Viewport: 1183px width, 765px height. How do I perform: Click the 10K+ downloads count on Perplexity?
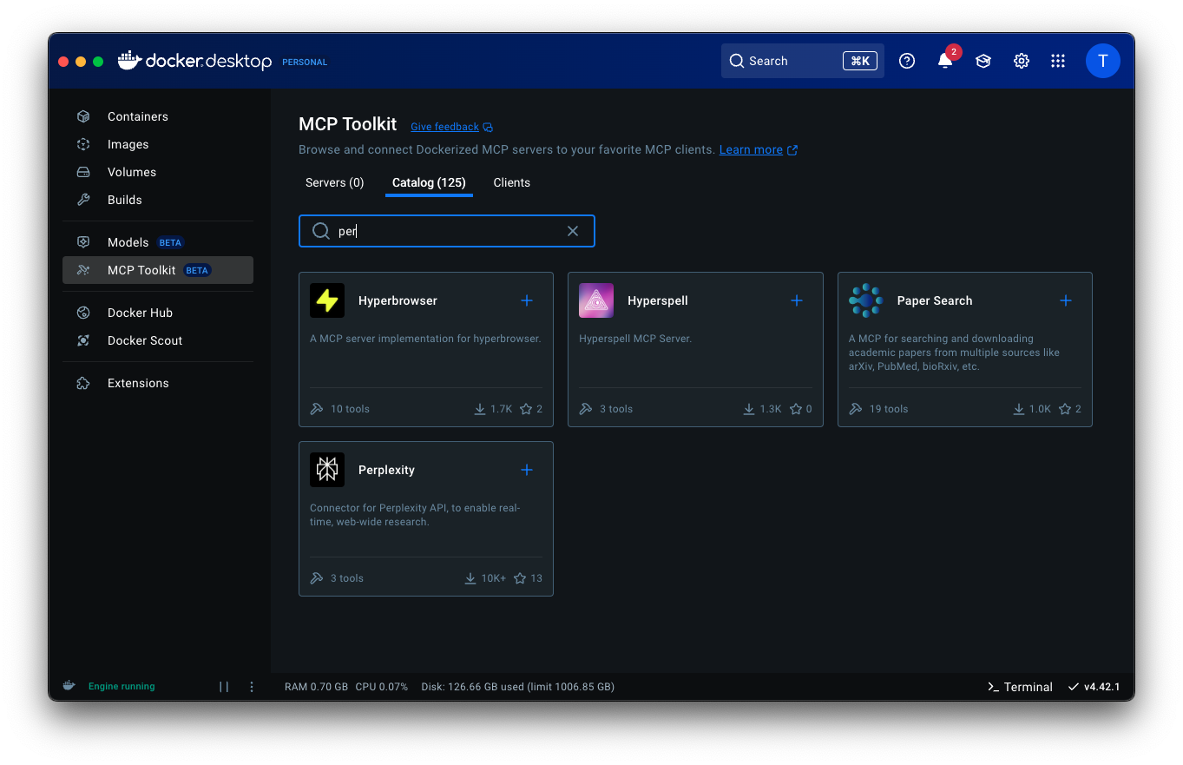pyautogui.click(x=493, y=578)
